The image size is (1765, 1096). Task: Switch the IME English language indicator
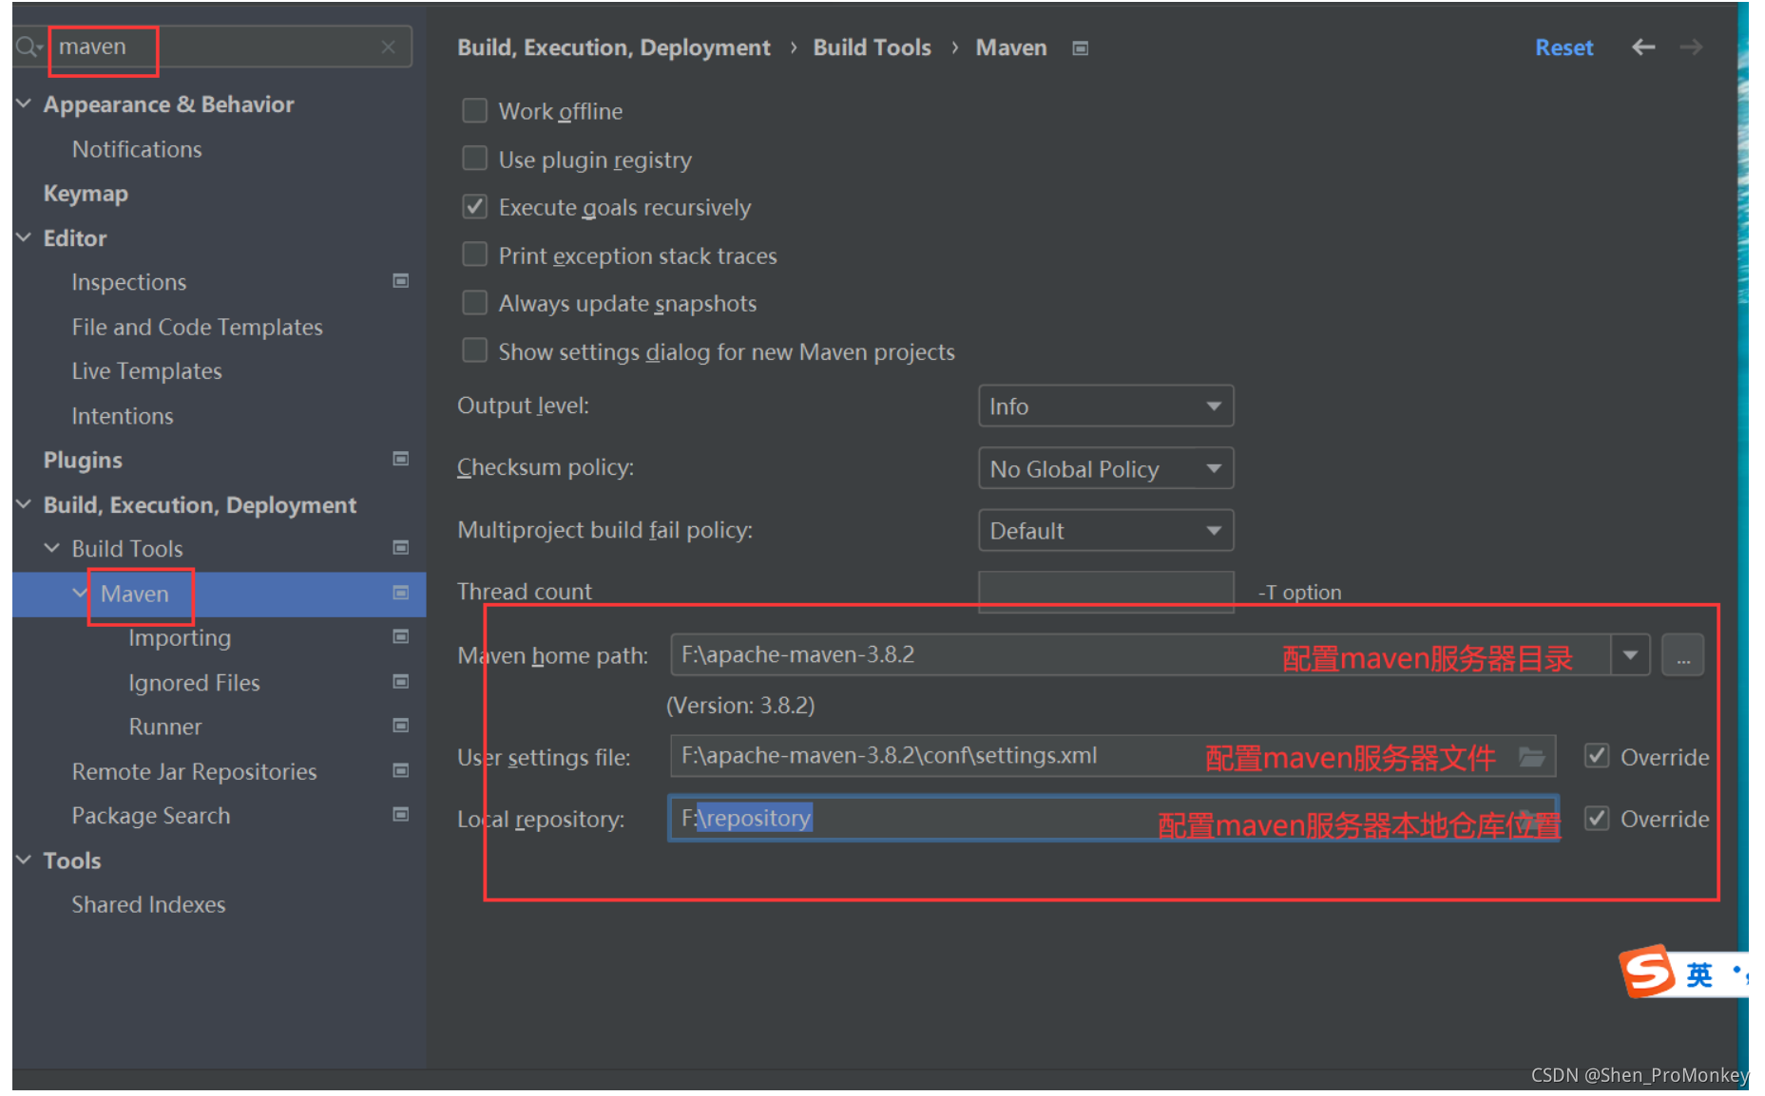pyautogui.click(x=1699, y=974)
